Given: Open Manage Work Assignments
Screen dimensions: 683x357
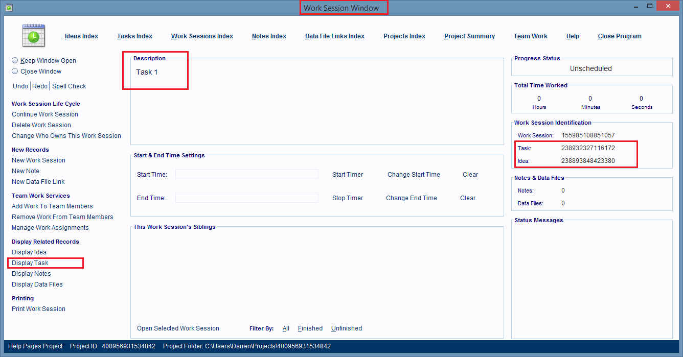Looking at the screenshot, I should [x=50, y=228].
